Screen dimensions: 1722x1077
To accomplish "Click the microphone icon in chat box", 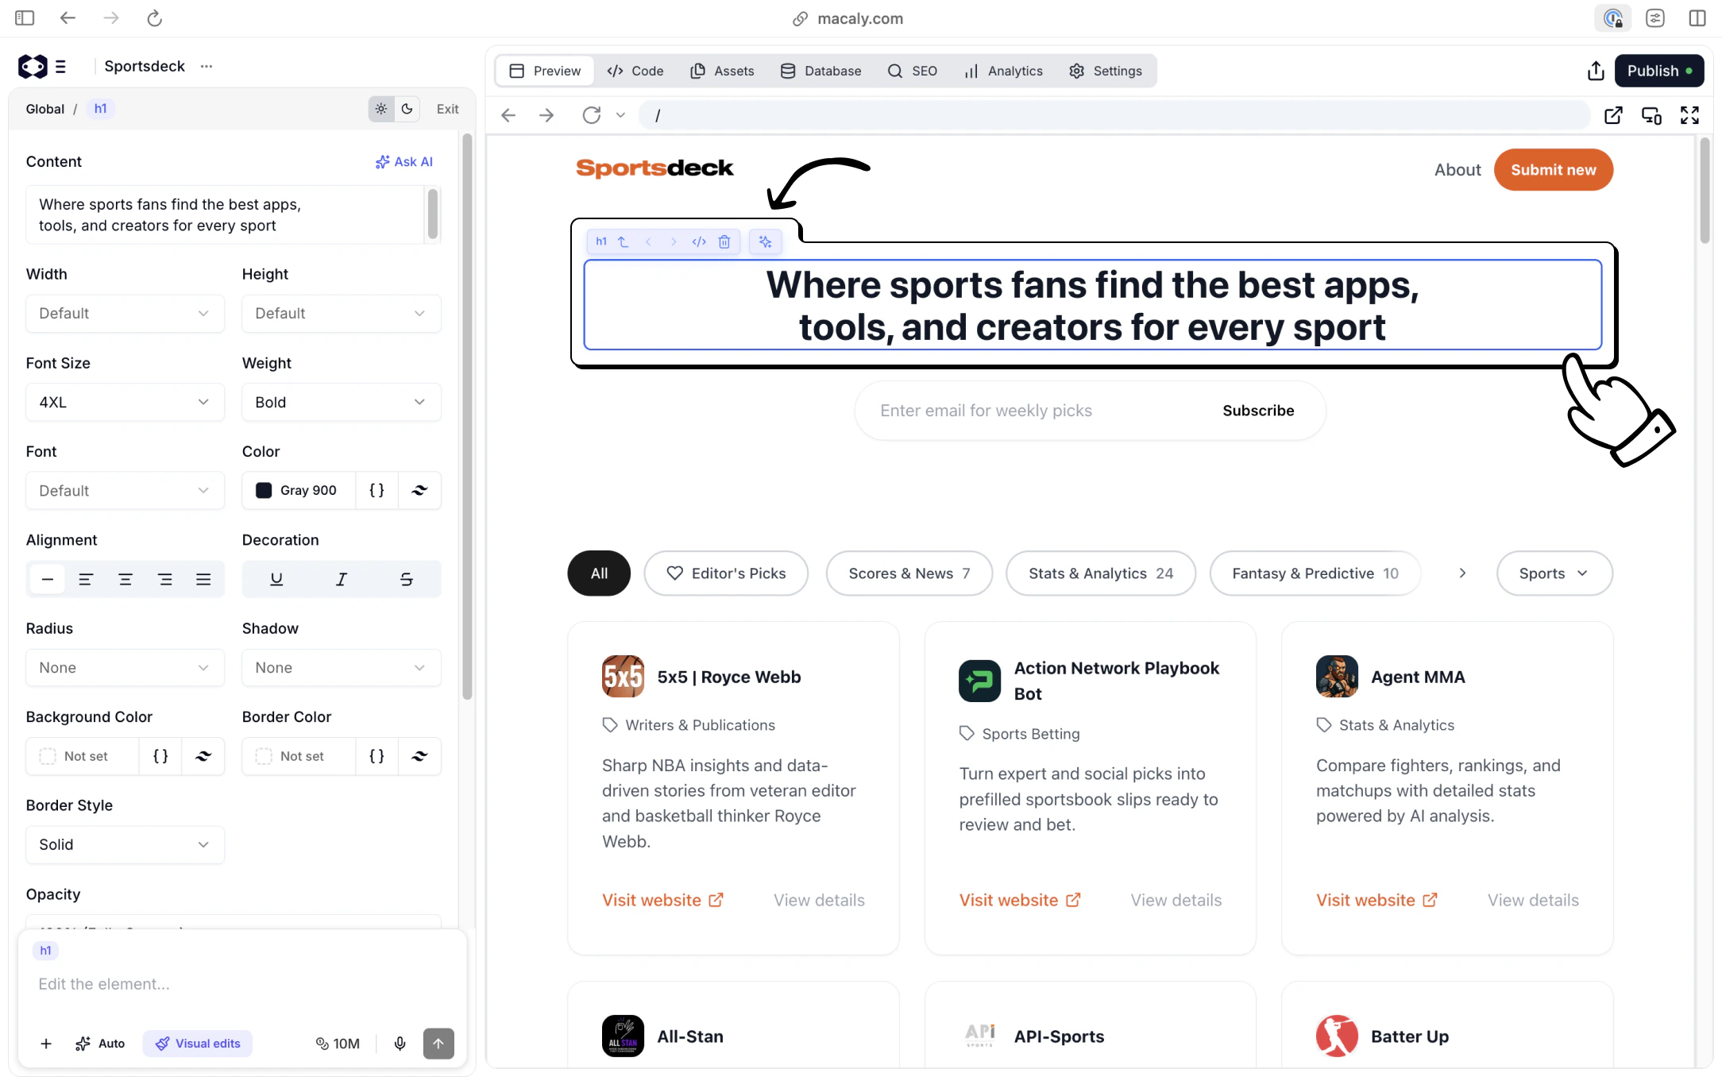I will point(400,1043).
